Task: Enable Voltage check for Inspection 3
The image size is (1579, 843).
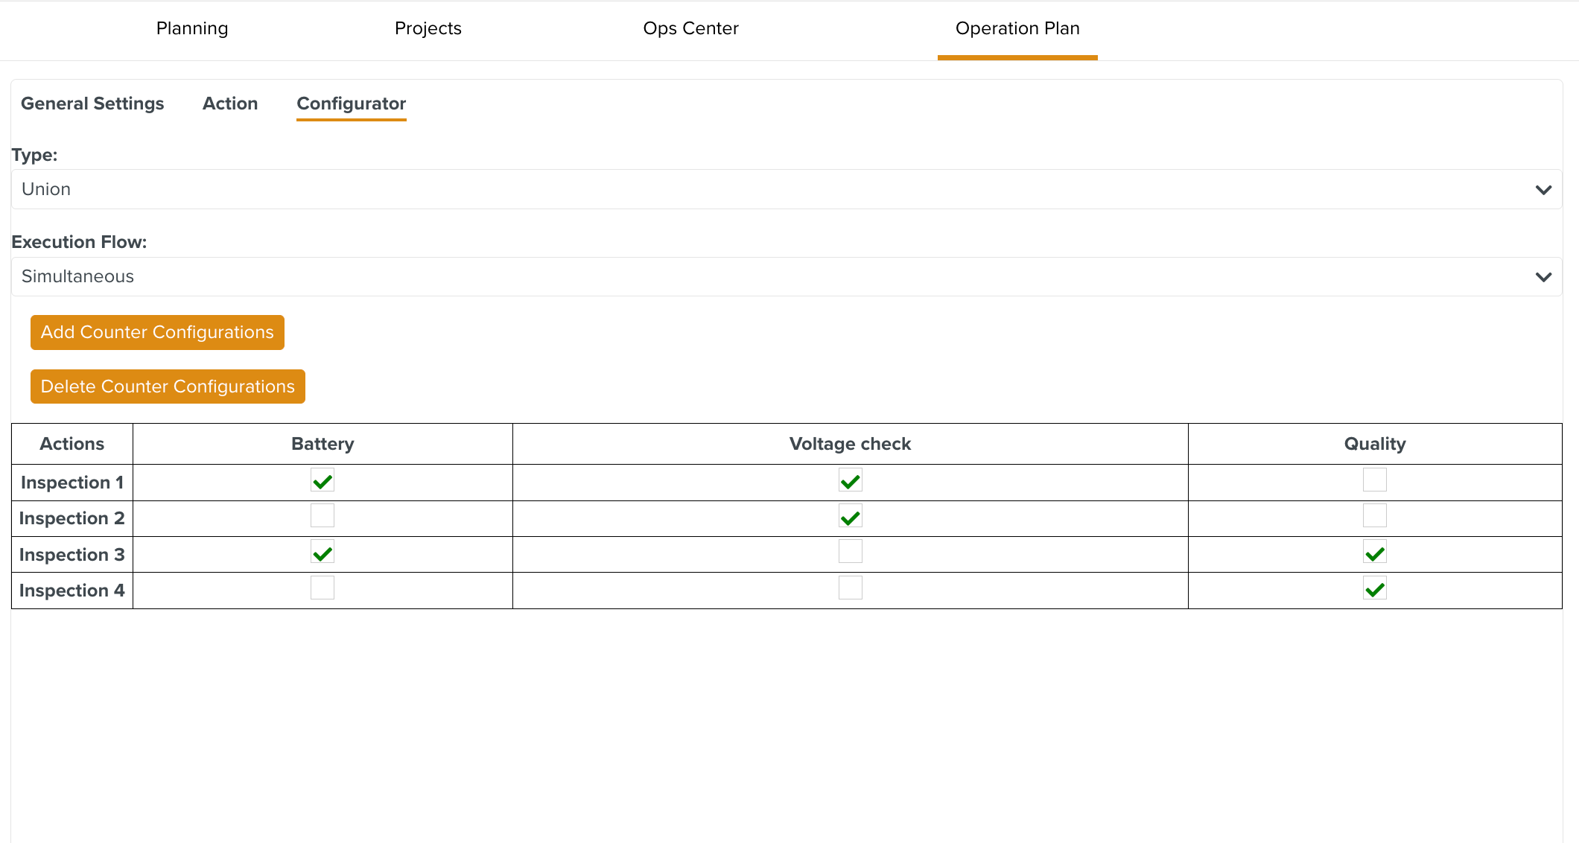Action: (850, 553)
